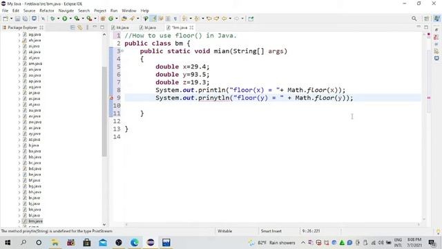Click the New Java Class icon
Viewport: 442px width, 249px height.
pos(110,19)
